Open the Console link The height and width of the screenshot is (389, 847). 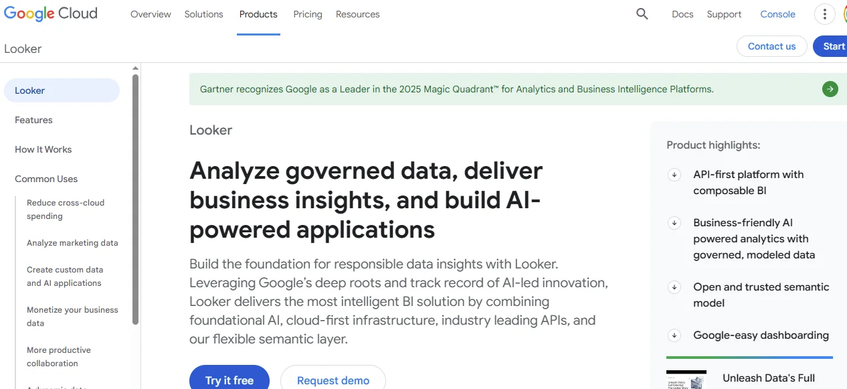(777, 14)
